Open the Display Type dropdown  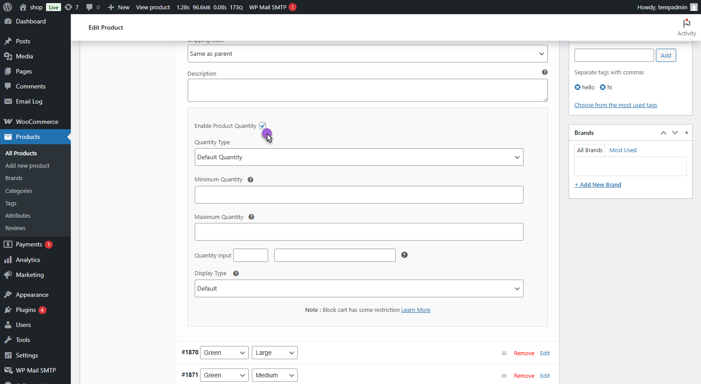(x=358, y=288)
